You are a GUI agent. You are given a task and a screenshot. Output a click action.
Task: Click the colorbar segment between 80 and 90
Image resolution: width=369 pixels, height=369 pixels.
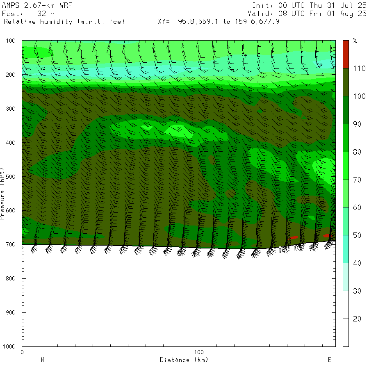click(x=346, y=138)
